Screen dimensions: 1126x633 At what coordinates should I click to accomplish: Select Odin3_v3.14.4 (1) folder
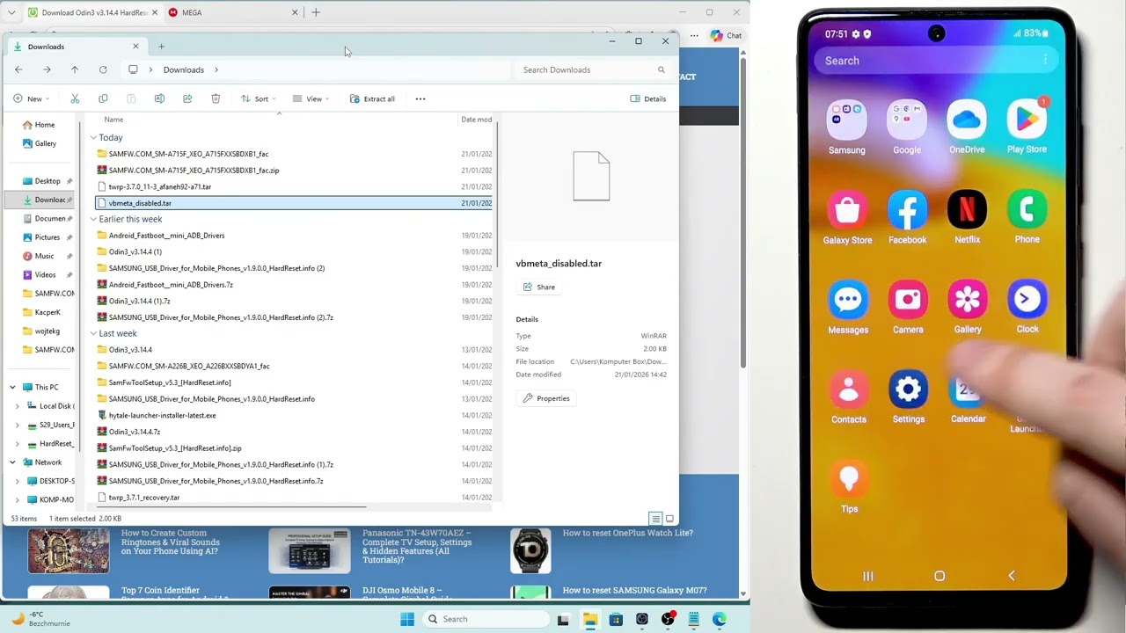(x=135, y=251)
